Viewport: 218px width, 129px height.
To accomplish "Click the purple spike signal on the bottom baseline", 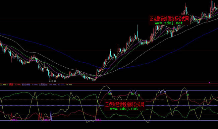I will coord(51,116).
